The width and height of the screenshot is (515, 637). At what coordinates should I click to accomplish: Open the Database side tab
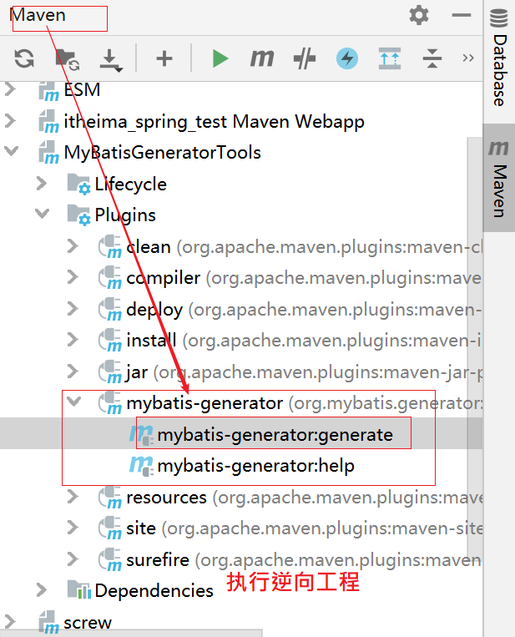499,58
